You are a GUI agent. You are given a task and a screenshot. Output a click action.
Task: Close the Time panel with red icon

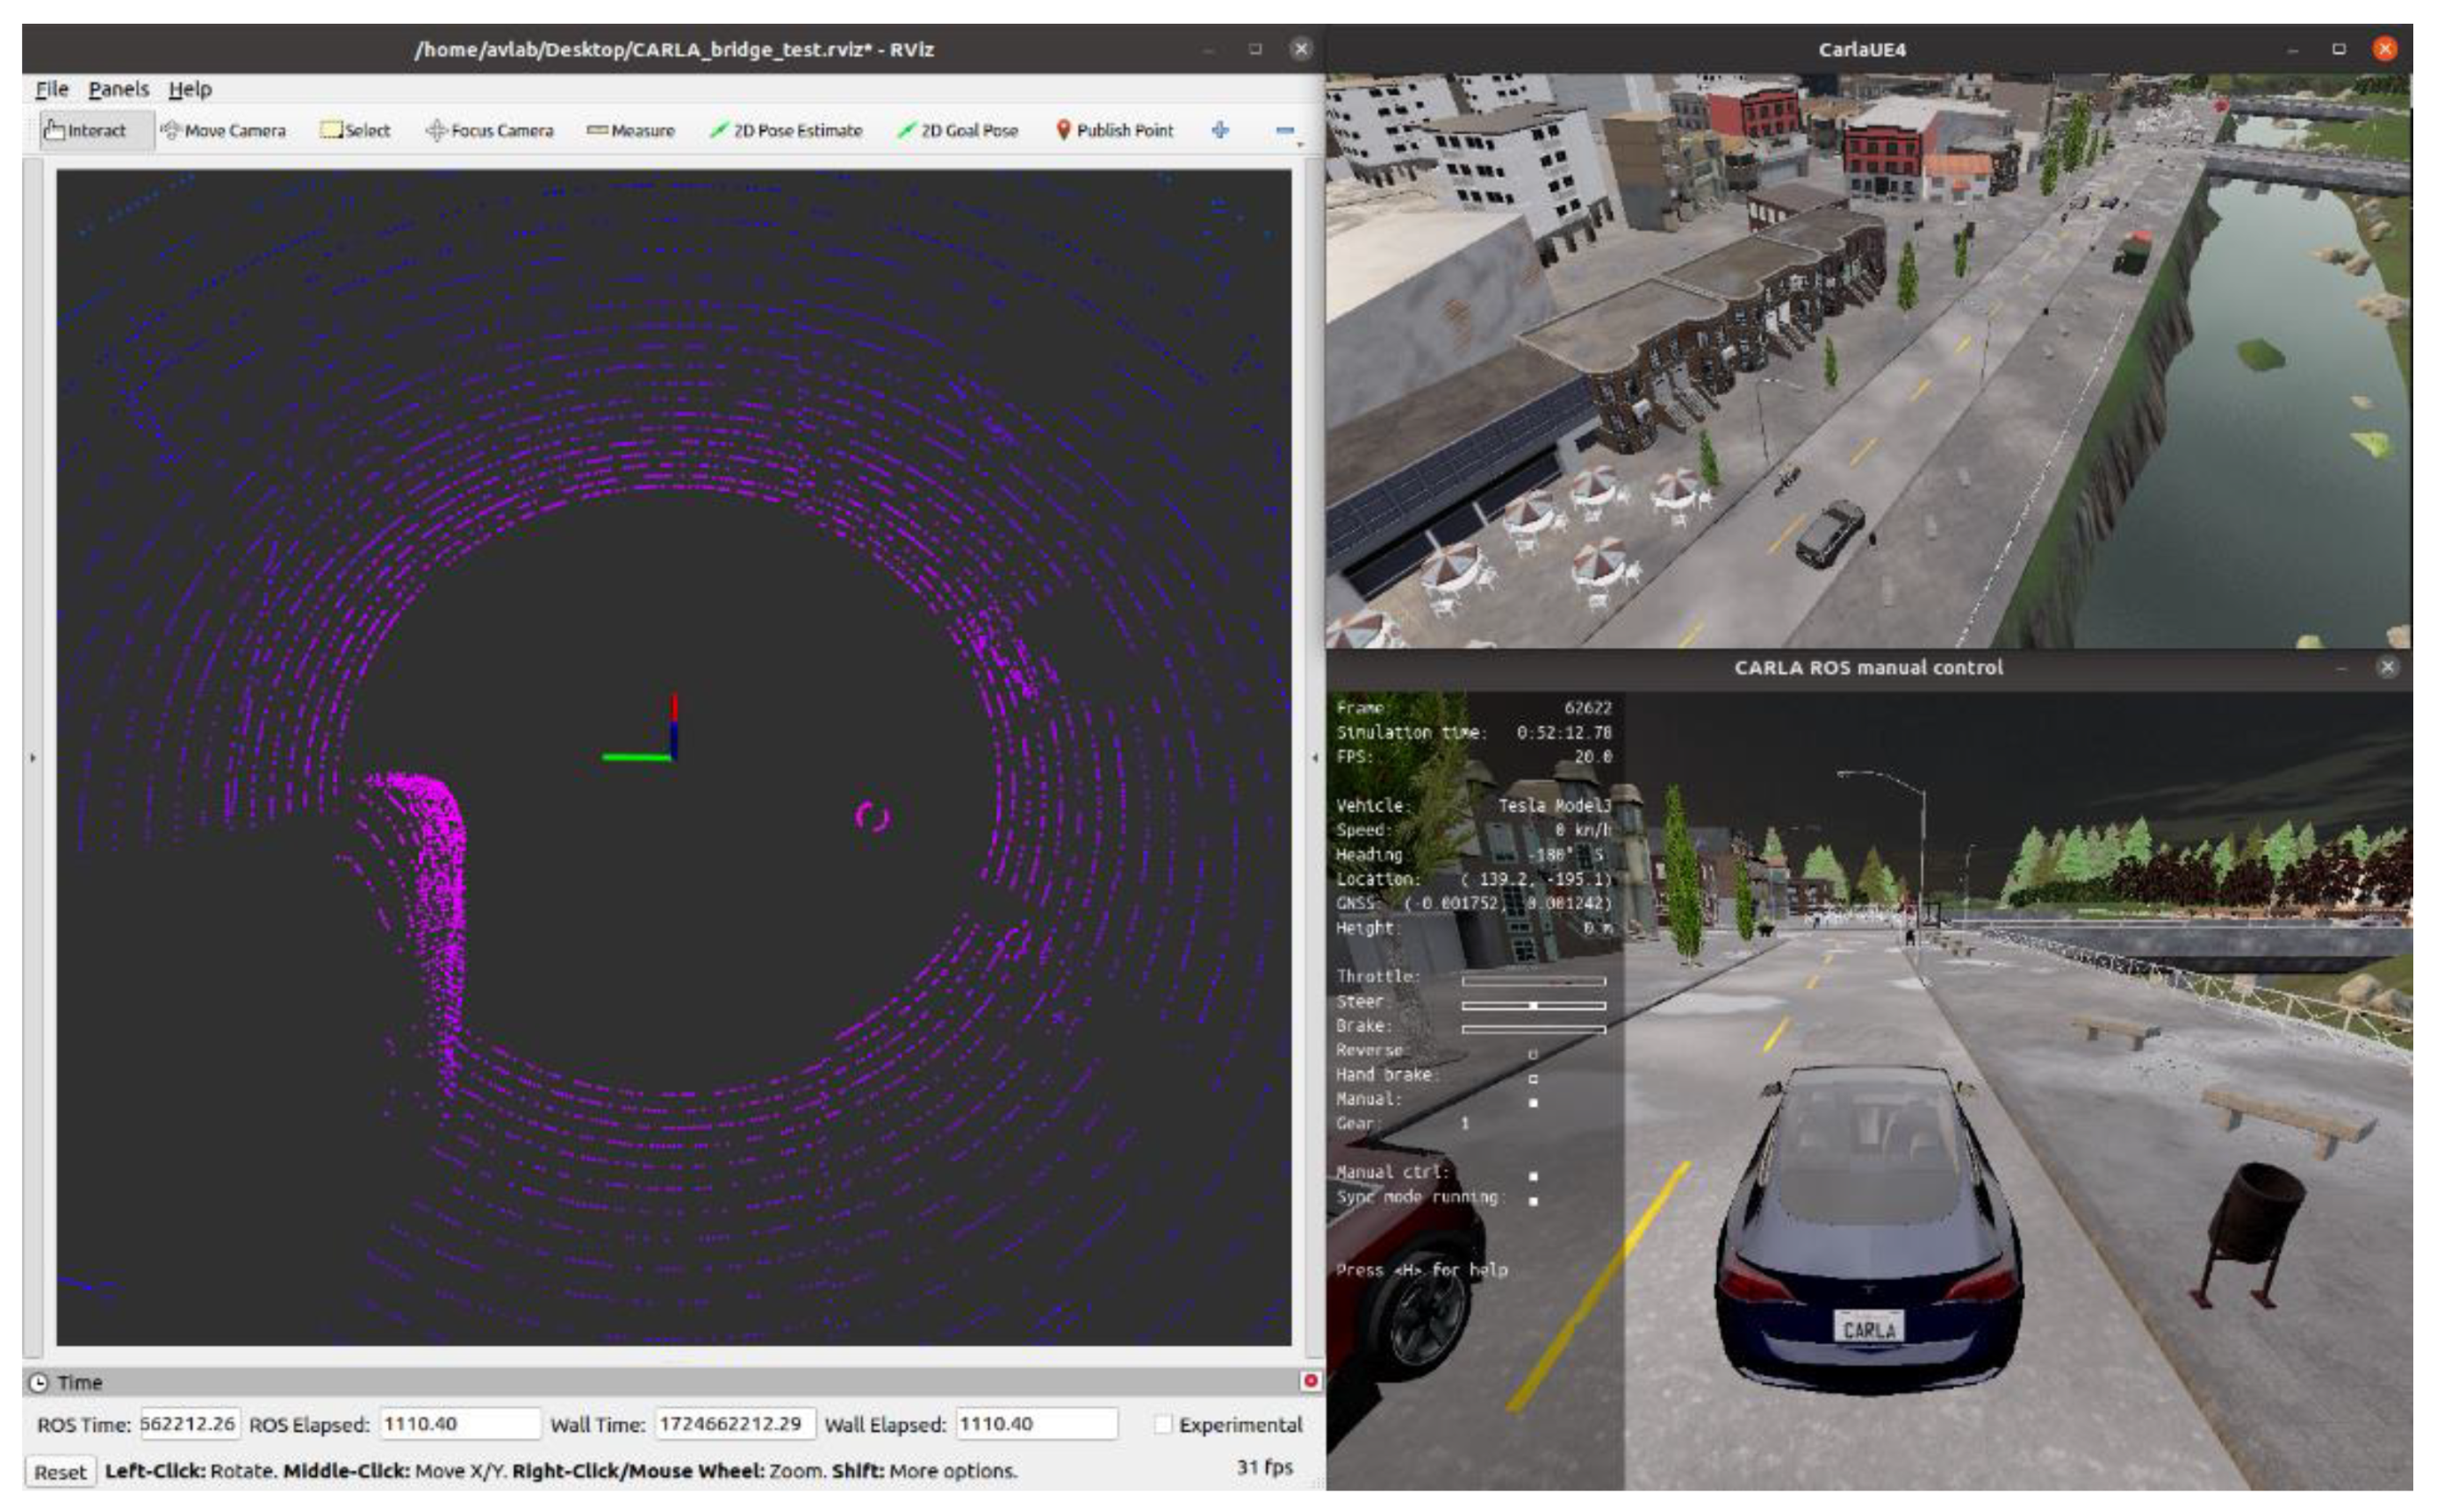click(1311, 1381)
